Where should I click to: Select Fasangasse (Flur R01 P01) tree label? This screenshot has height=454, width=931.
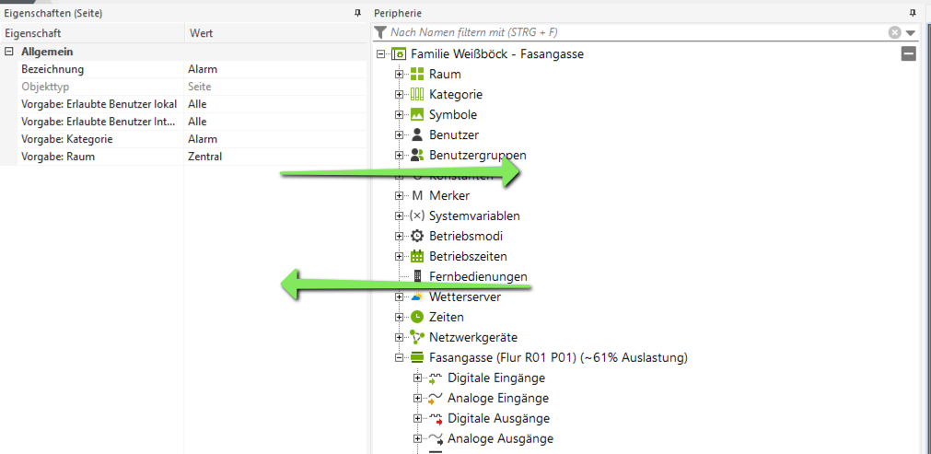(558, 357)
